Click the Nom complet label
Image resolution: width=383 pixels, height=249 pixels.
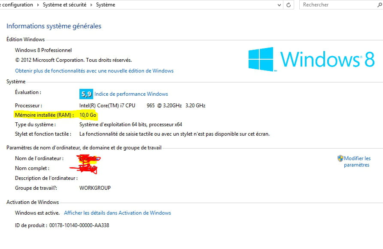32,168
